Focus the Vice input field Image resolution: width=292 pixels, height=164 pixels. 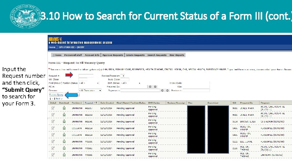(196, 87)
